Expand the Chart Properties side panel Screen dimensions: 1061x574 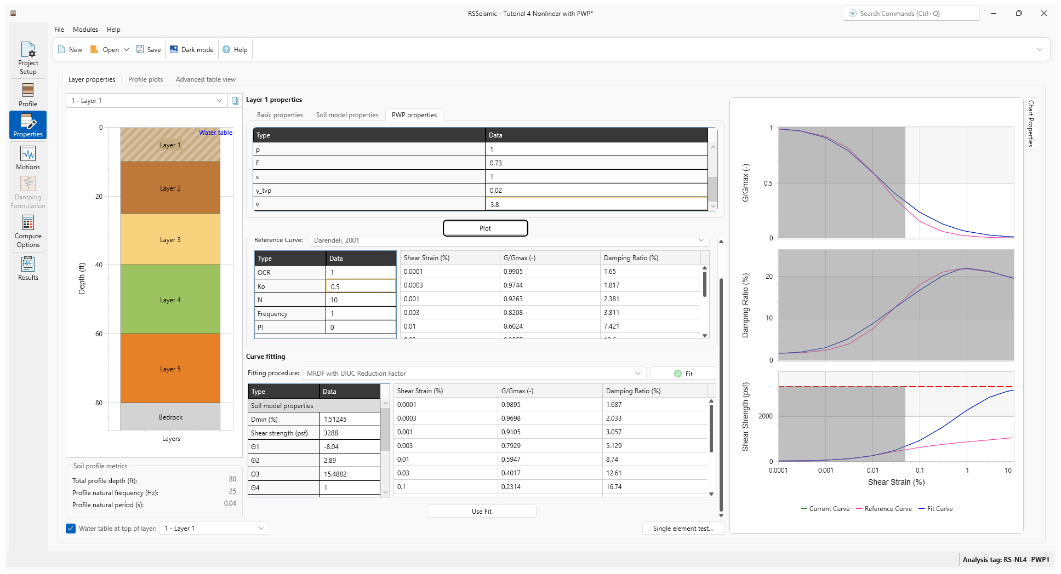[x=1031, y=123]
